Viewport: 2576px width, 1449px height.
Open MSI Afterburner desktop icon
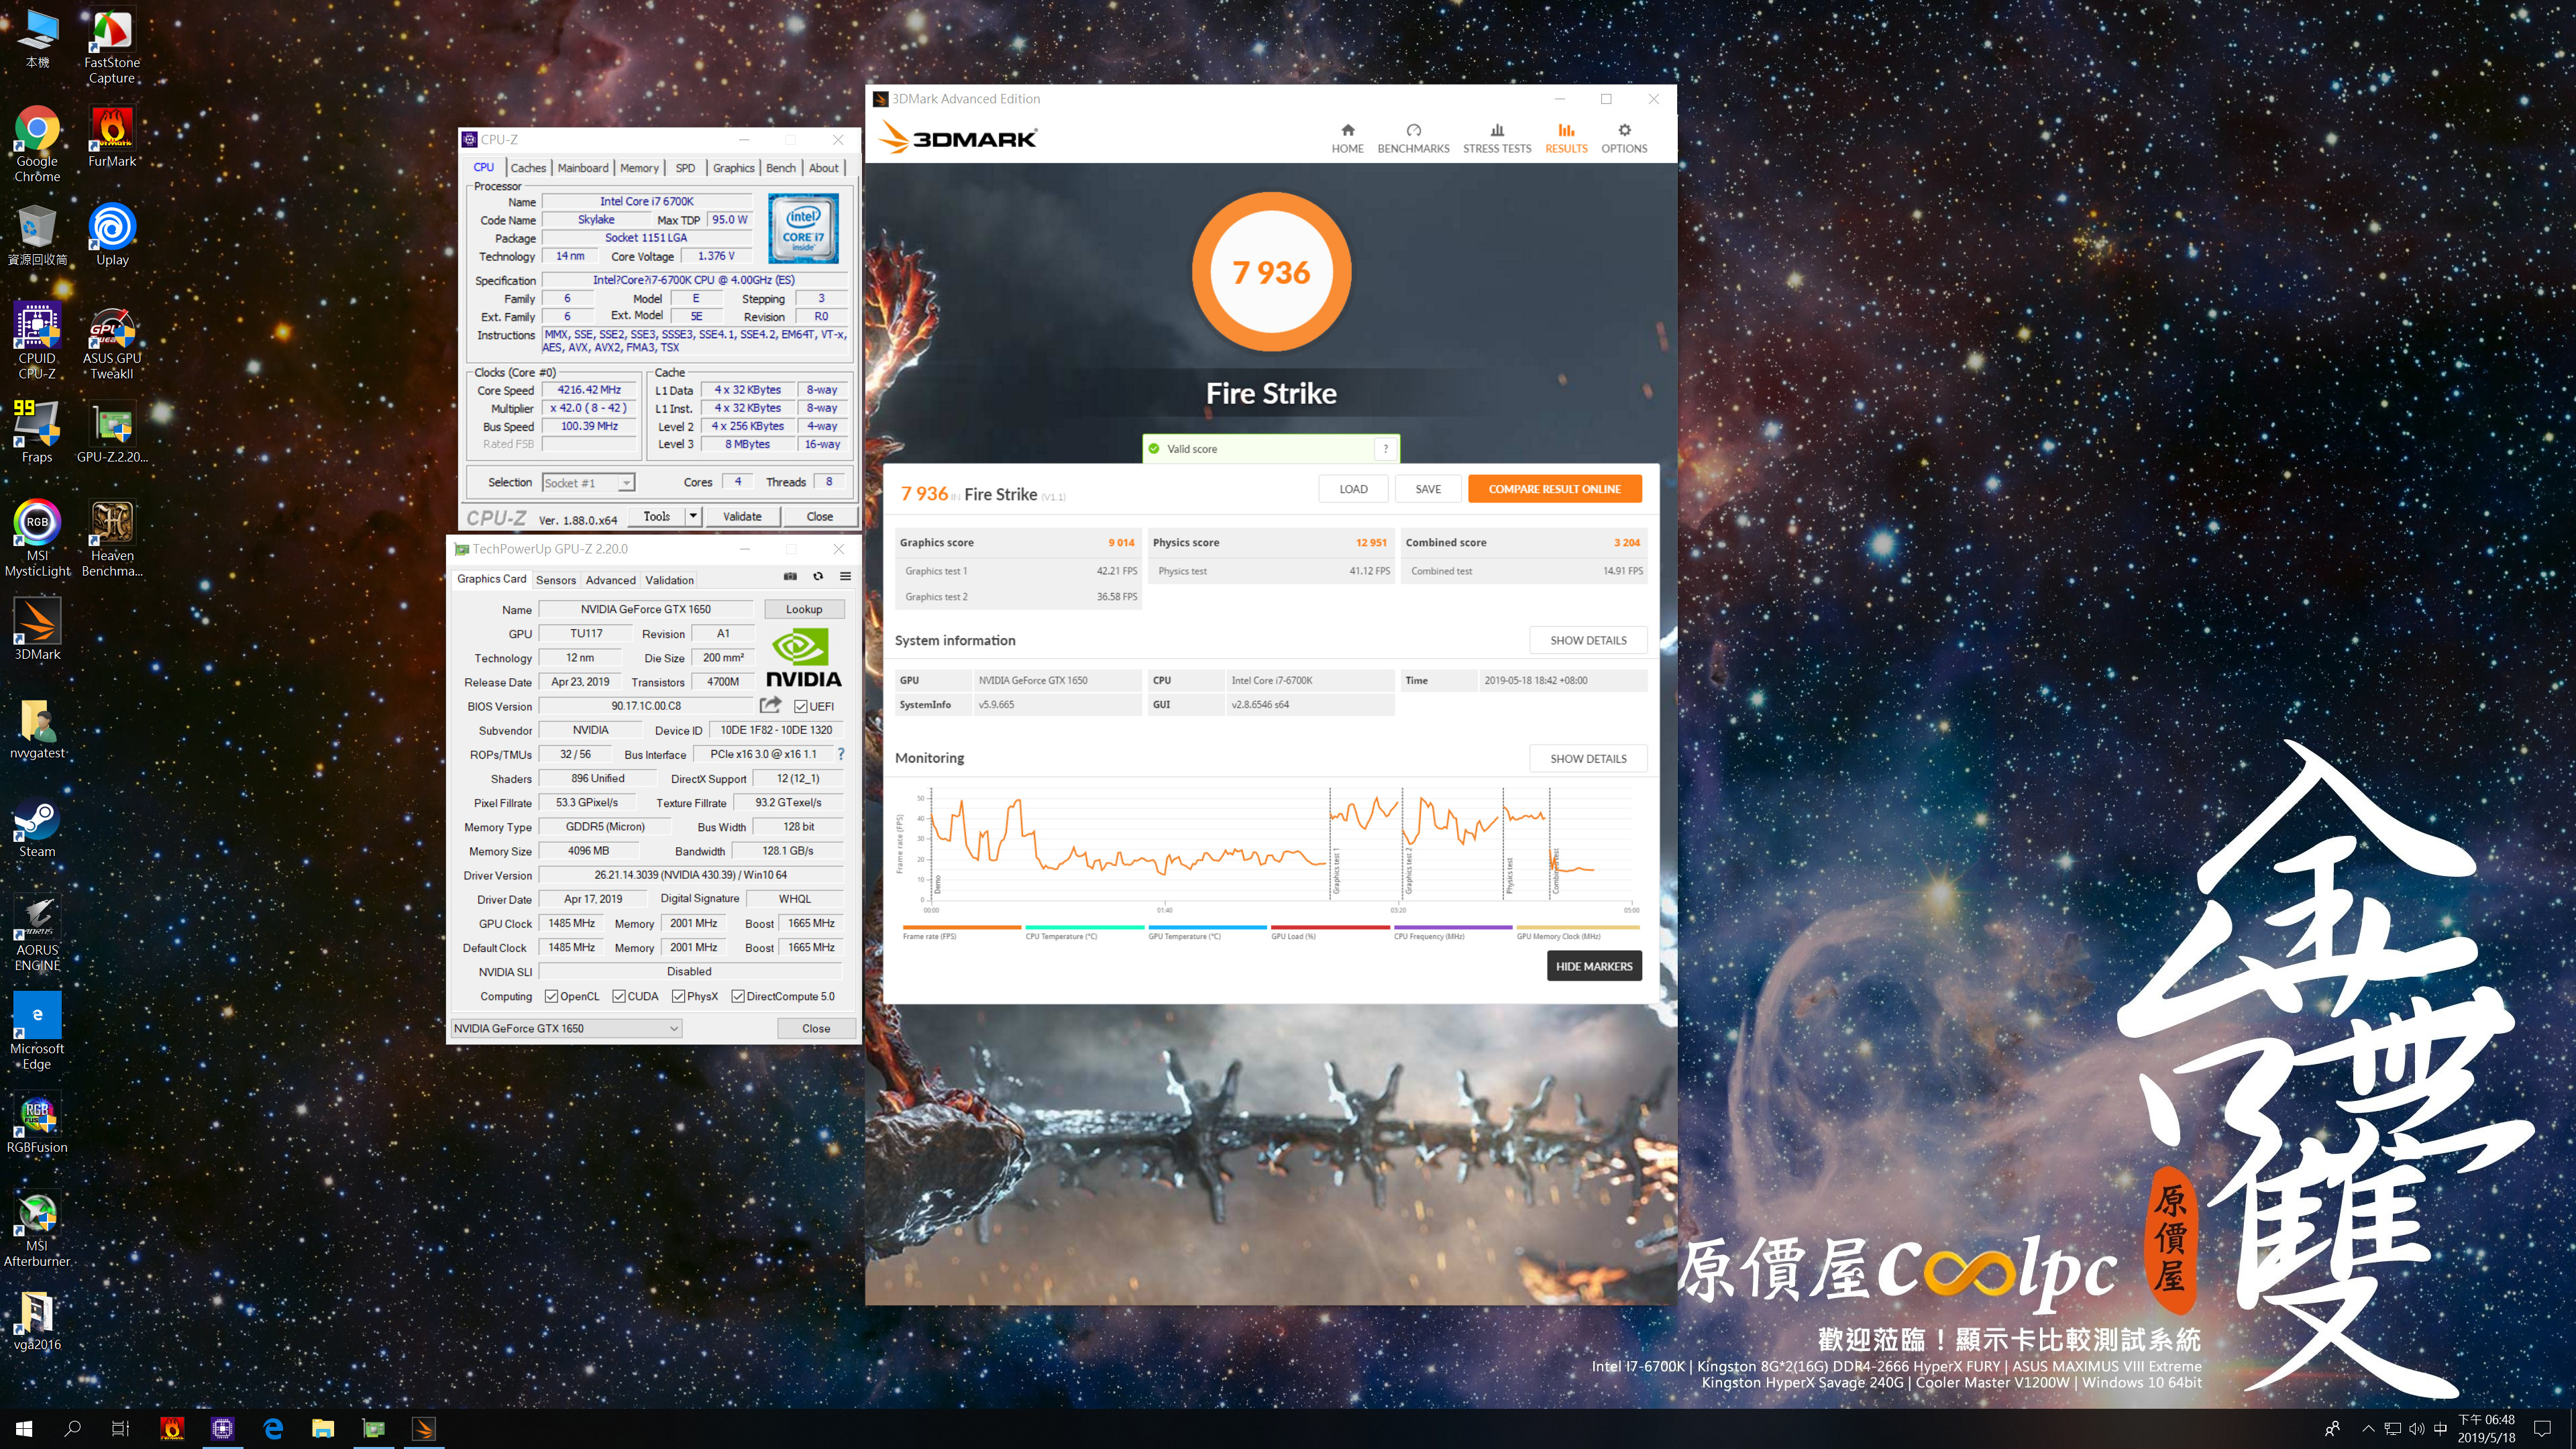click(37, 1229)
